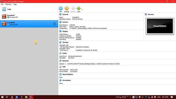Open the File menu
Viewport: 176px width, 99px height.
2,4
